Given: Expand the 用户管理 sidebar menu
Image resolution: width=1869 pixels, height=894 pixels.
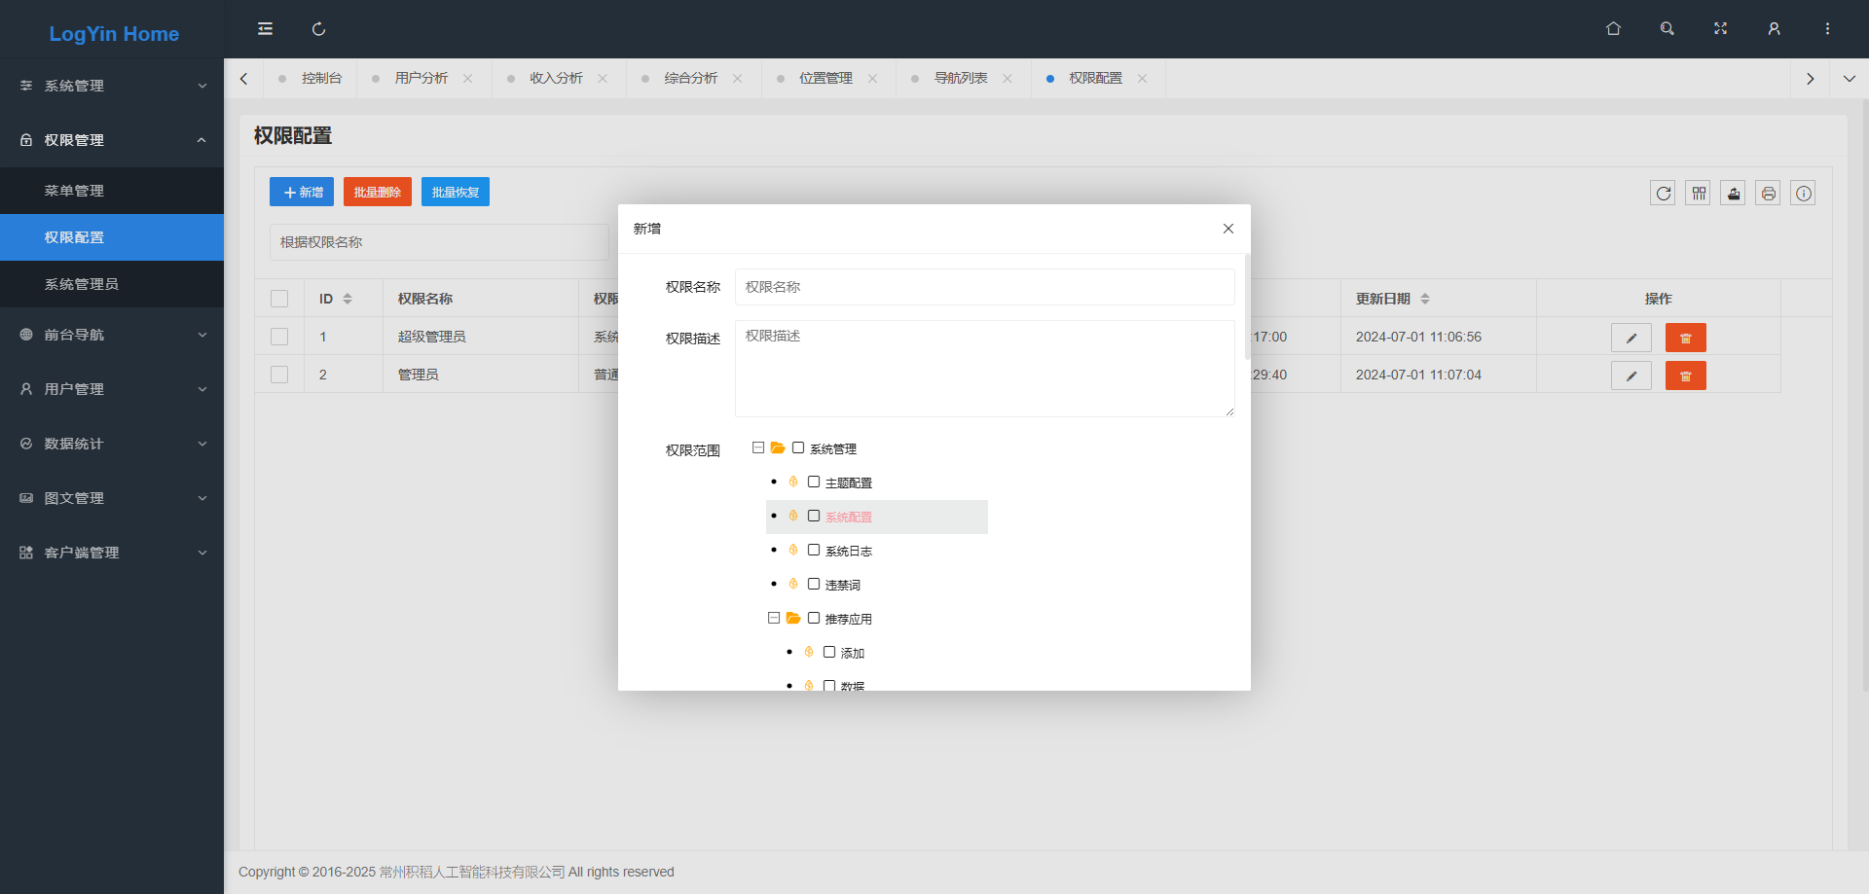Looking at the screenshot, I should [112, 389].
